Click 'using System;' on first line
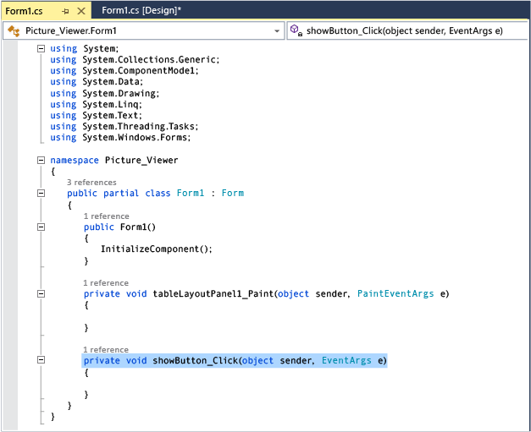 pyautogui.click(x=85, y=49)
